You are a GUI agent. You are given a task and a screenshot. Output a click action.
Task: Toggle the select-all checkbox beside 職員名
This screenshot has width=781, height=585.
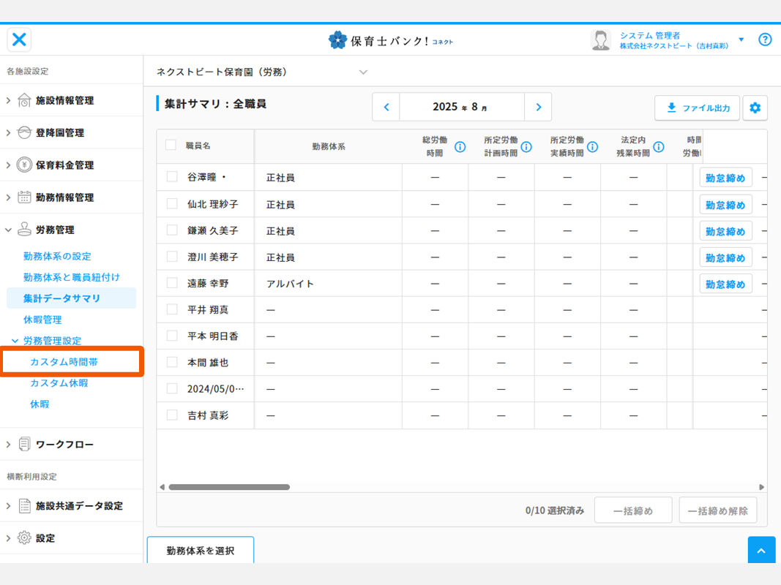tap(171, 146)
